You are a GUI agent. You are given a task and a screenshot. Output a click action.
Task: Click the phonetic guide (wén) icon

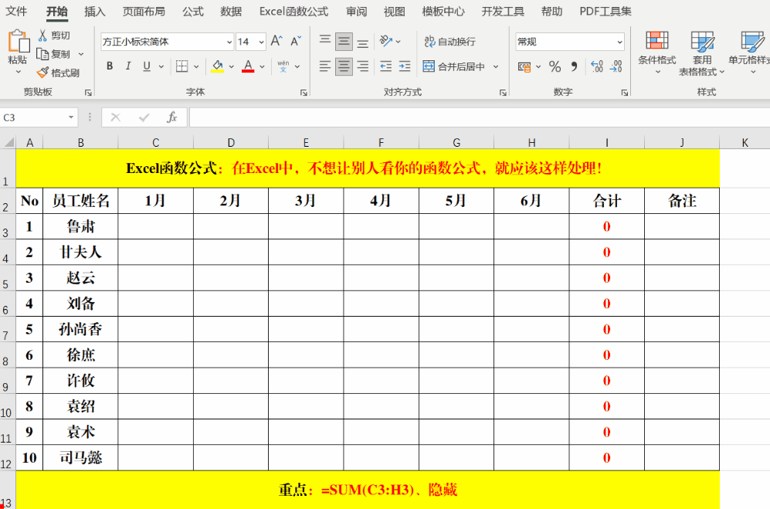pyautogui.click(x=283, y=66)
